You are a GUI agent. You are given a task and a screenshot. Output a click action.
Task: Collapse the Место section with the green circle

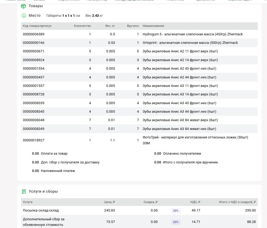[x=24, y=16]
